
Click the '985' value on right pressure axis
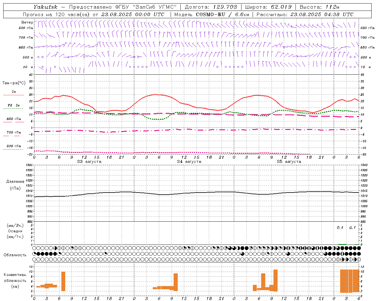click(x=363, y=222)
